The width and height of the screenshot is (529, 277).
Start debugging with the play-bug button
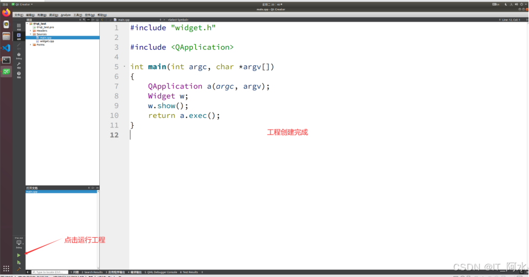(18, 263)
